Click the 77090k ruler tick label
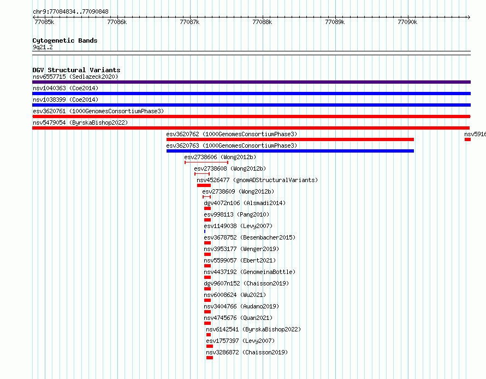This screenshot has width=486, height=379. (407, 22)
